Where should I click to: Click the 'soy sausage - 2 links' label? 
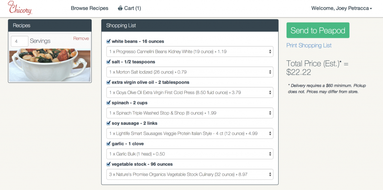pyautogui.click(x=134, y=123)
